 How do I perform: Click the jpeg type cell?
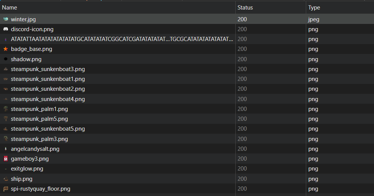pyautogui.click(x=313, y=19)
